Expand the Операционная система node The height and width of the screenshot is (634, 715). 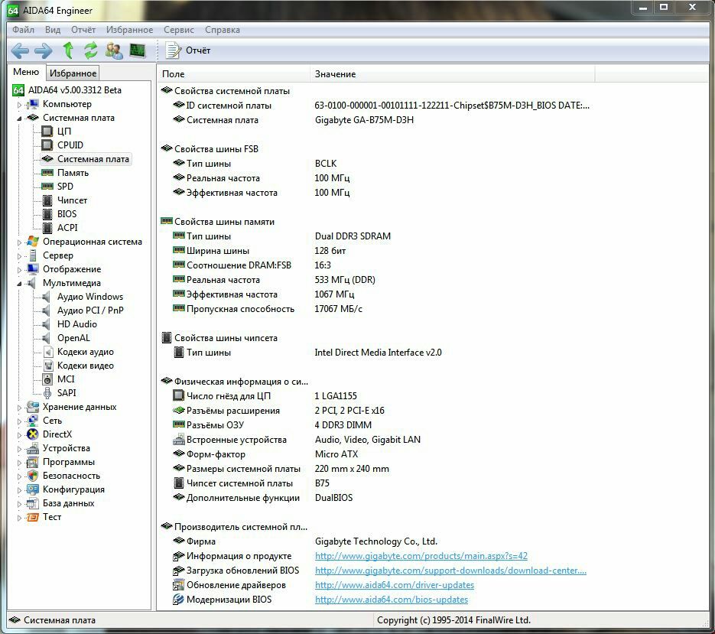pyautogui.click(x=19, y=242)
